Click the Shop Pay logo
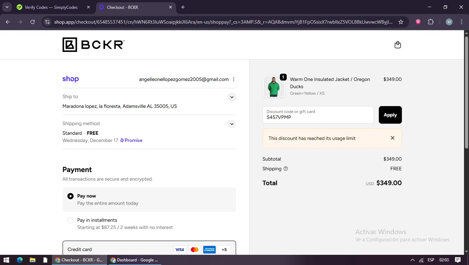469x265 pixels. click(x=71, y=79)
